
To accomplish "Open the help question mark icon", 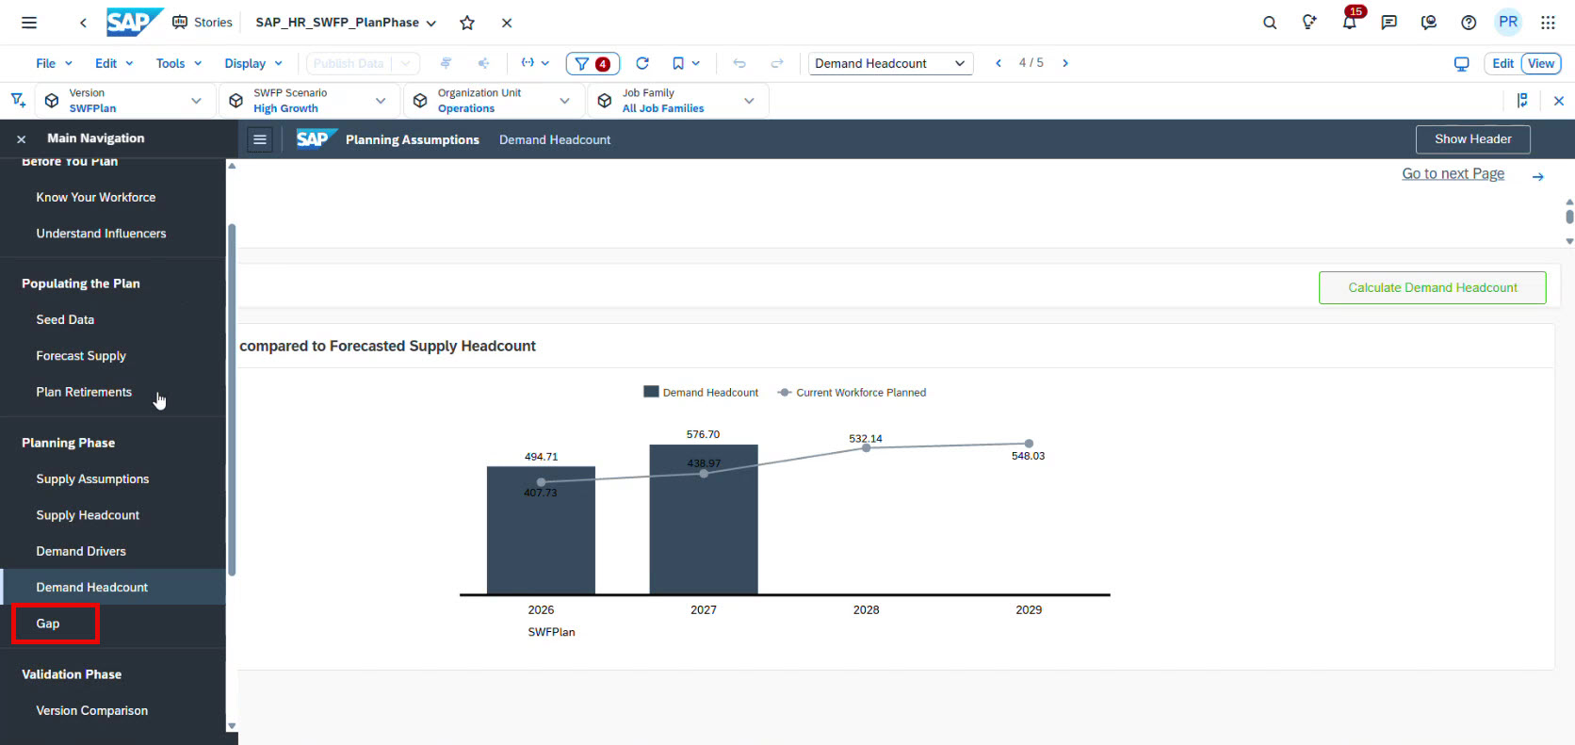I will coord(1468,23).
